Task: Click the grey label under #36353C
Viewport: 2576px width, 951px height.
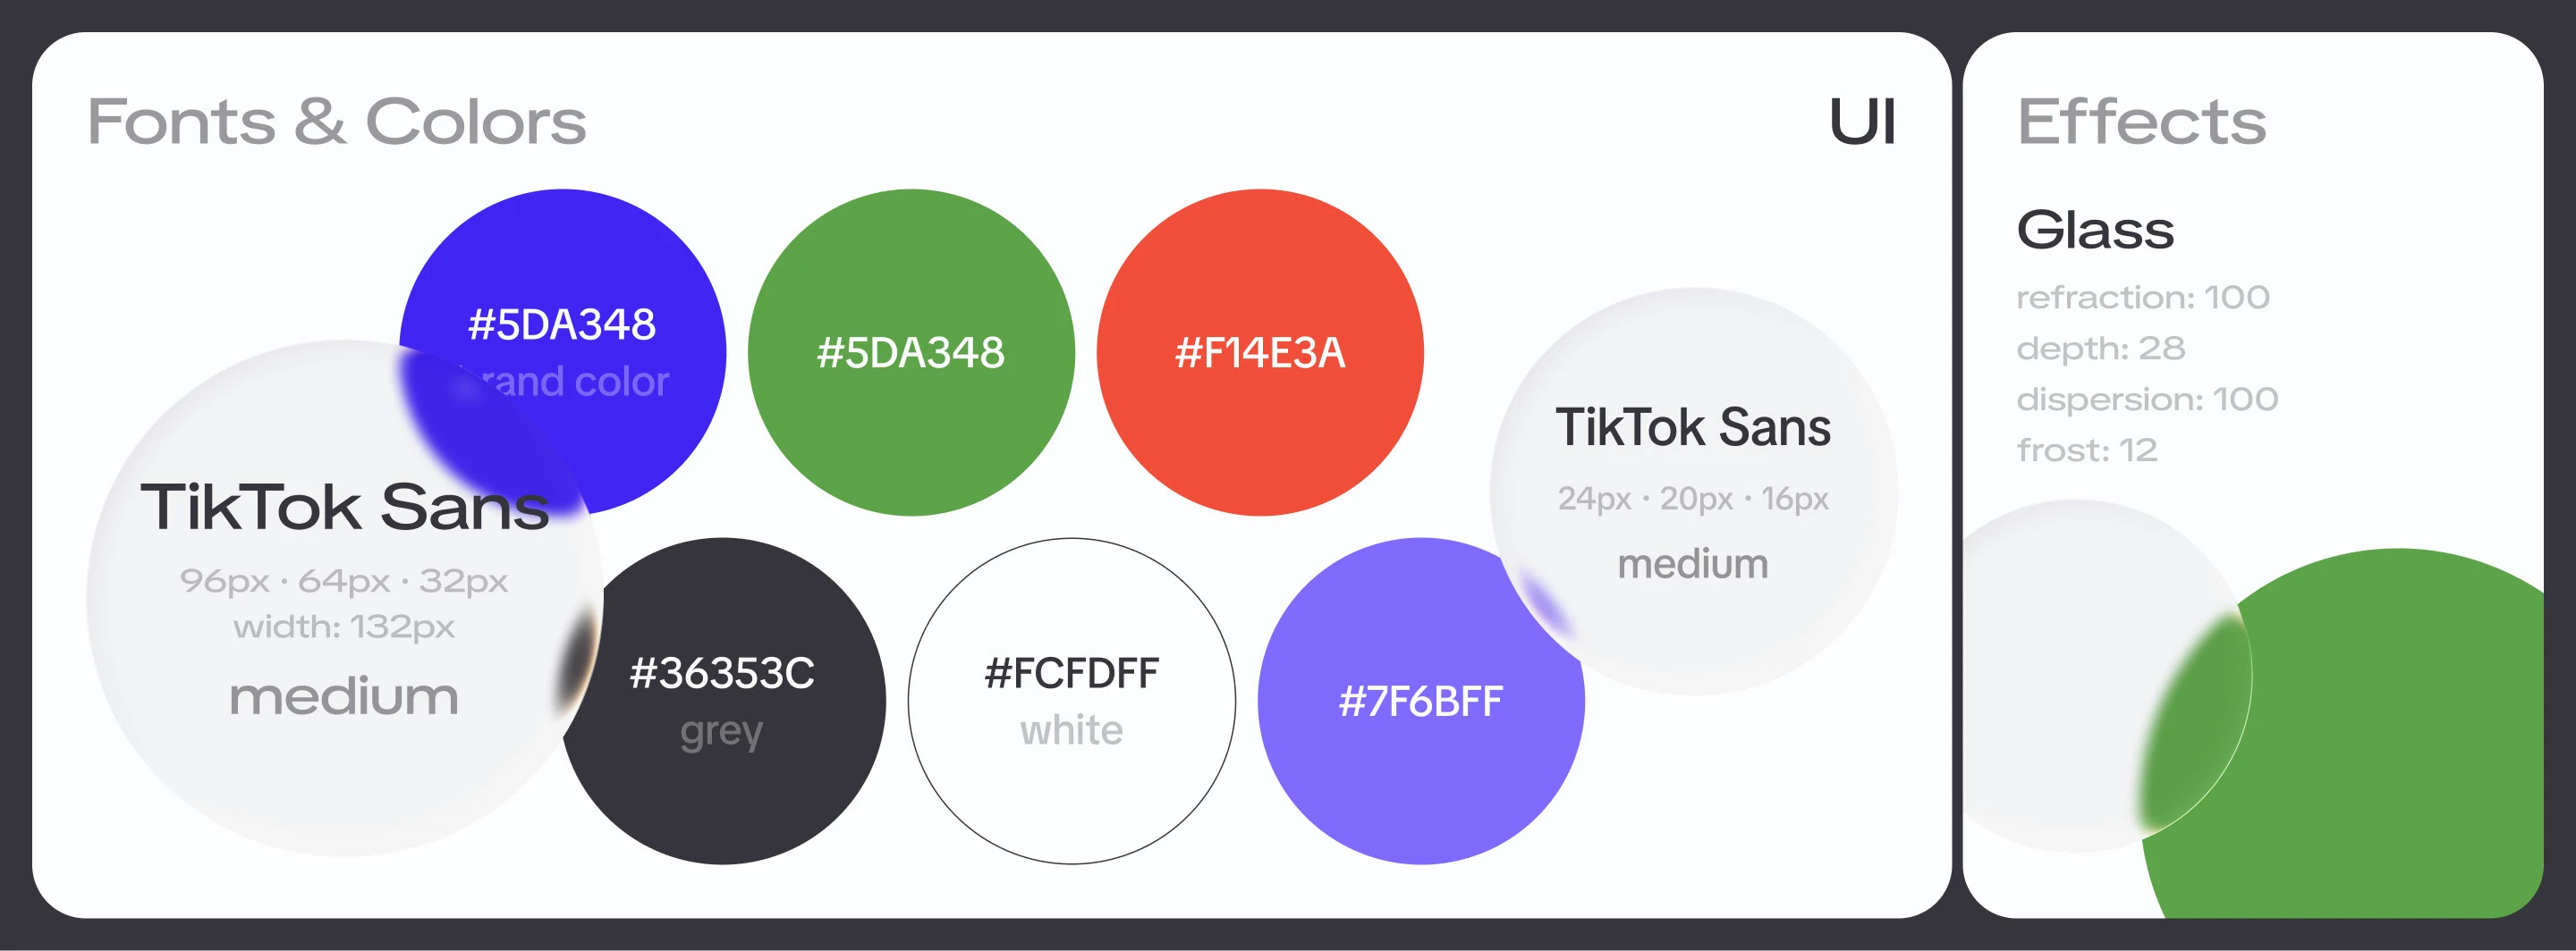Action: [x=721, y=731]
